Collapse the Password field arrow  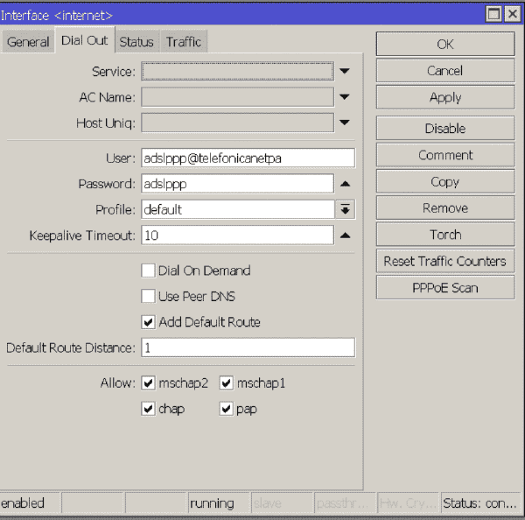tap(345, 184)
